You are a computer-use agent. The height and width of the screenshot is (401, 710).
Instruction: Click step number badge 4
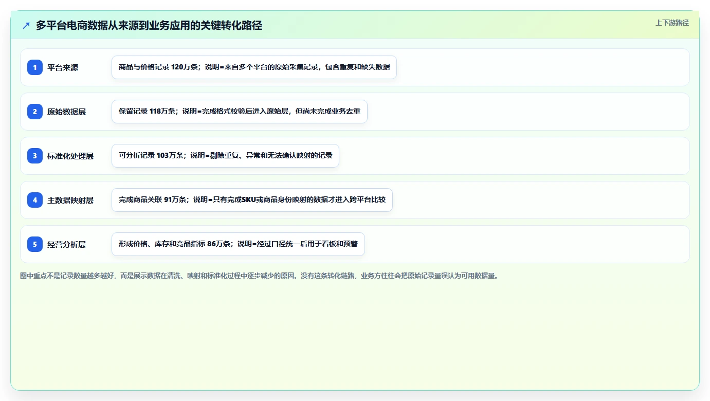tap(35, 199)
